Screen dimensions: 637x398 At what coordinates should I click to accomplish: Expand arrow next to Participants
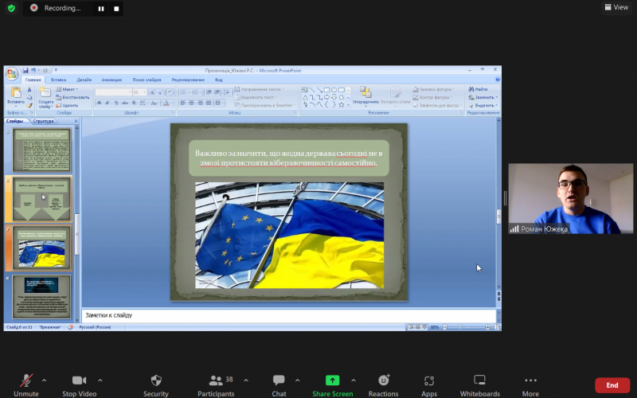[246, 380]
